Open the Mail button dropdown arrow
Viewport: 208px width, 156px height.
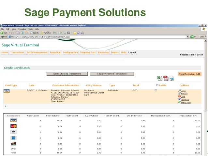click(x=62, y=33)
